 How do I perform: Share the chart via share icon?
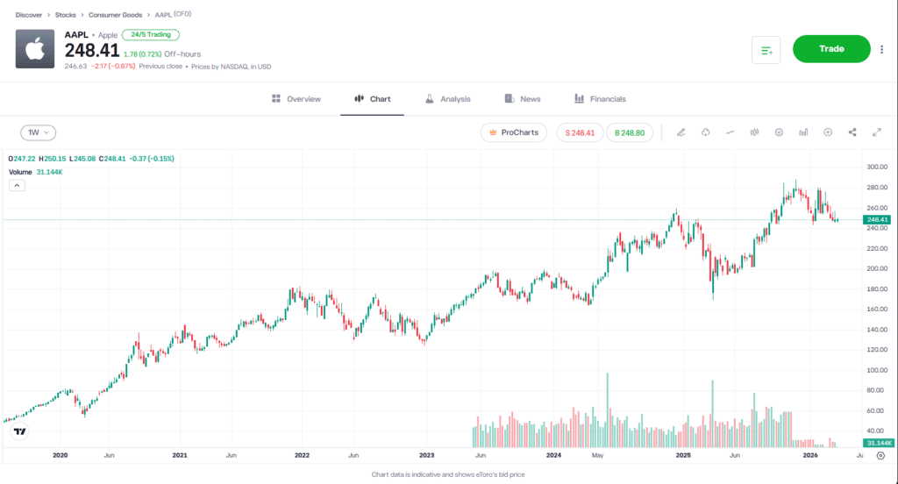coord(852,132)
